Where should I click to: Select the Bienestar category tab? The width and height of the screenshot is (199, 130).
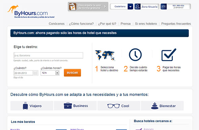162,106
